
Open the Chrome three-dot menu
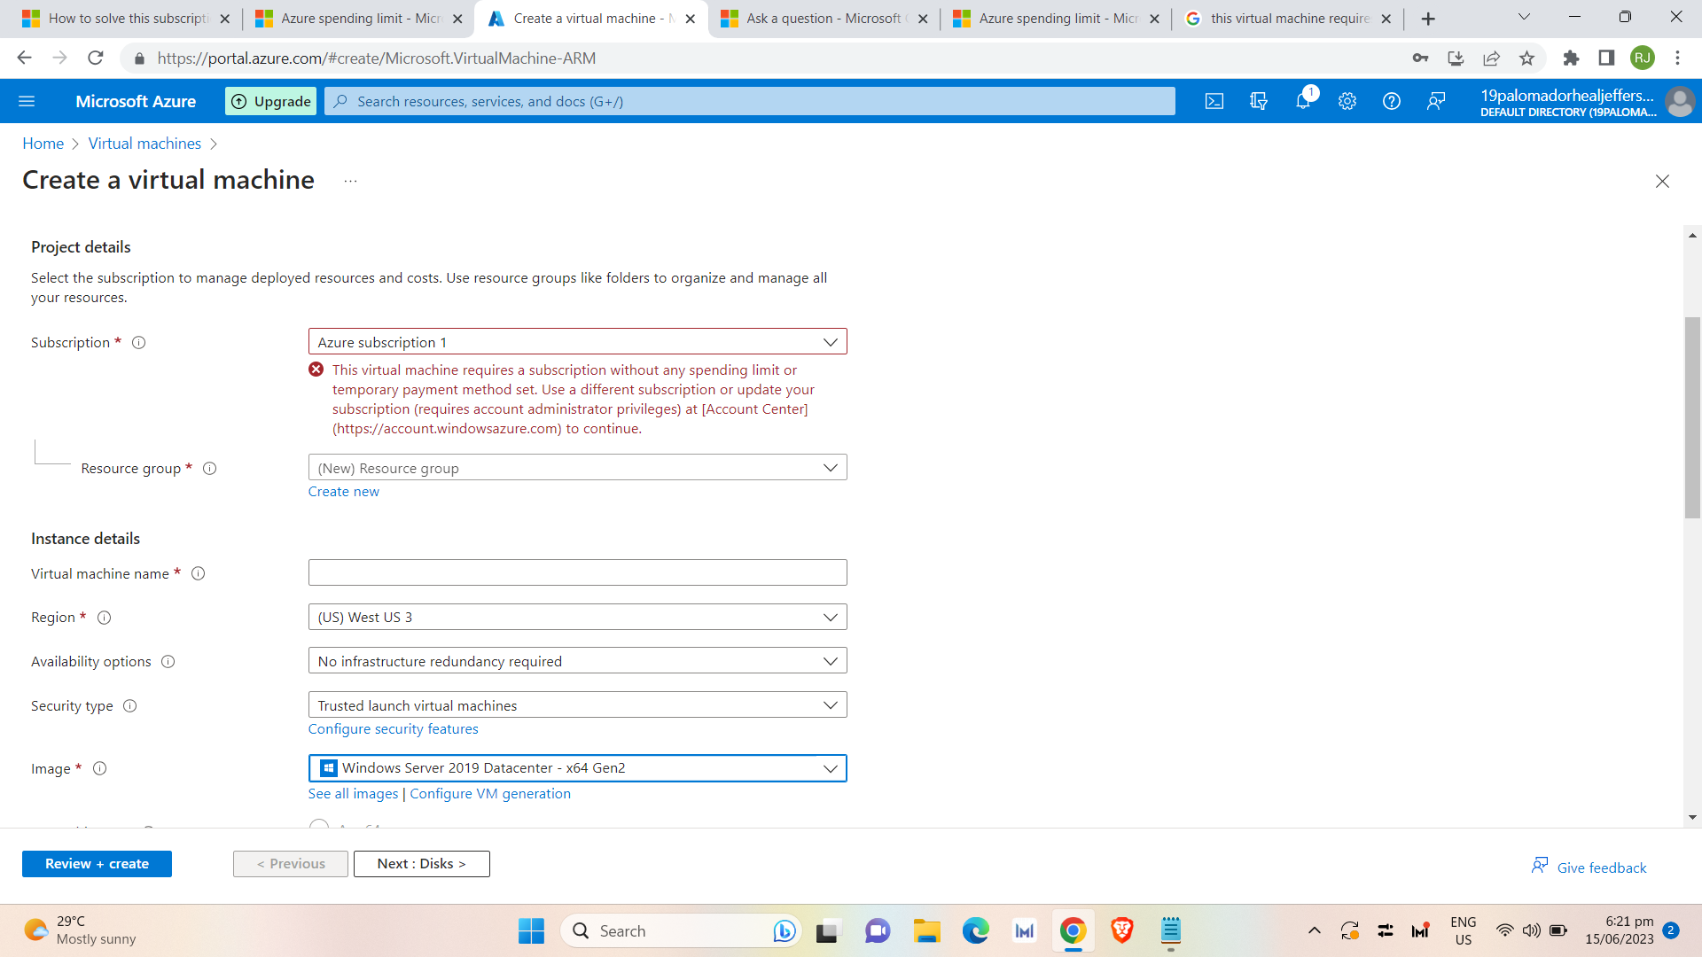tap(1677, 58)
